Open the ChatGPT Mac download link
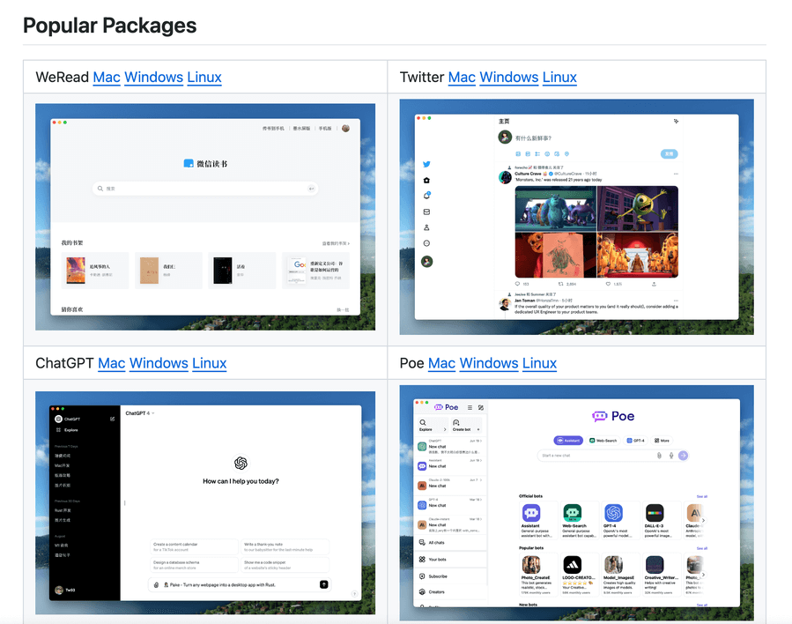Screen dimensions: 792x624 coord(112,363)
